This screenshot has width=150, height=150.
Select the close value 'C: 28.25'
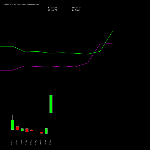(52, 8)
